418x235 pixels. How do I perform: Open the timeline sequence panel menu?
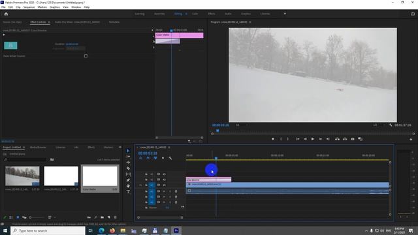pos(169,148)
